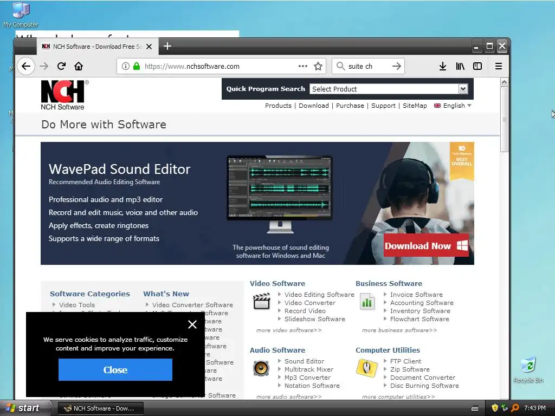555x416 pixels.
Task: Click the blue Close cookie button
Action: (115, 369)
